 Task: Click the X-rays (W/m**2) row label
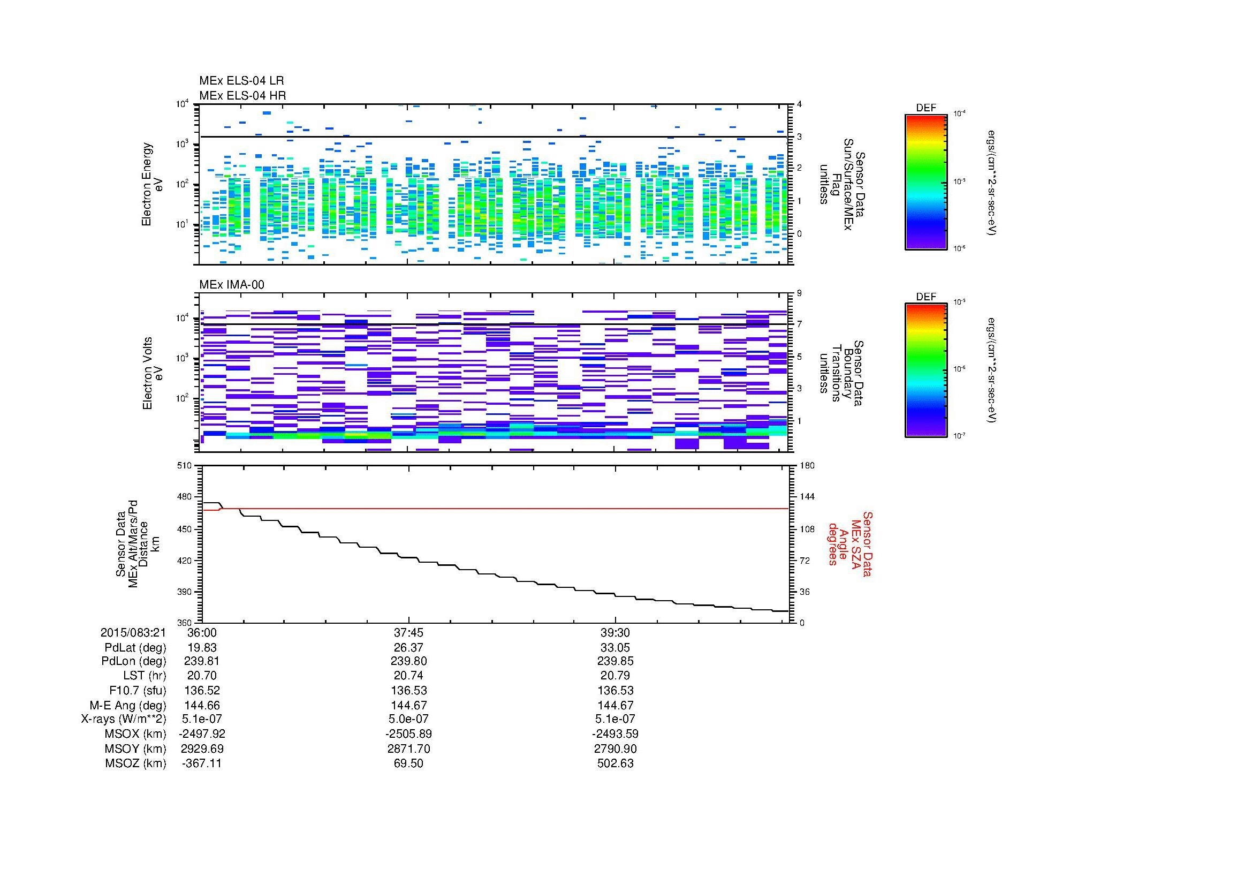[123, 719]
